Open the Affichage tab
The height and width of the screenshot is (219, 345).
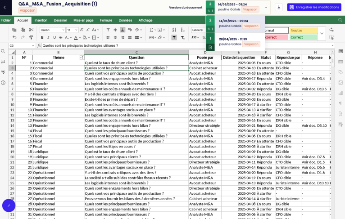coord(145,20)
